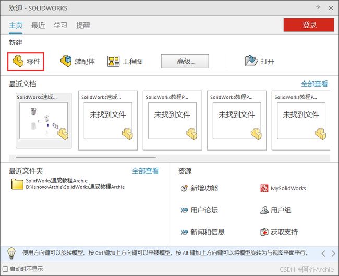Create a new 工程图 drawing

[x=125, y=61]
